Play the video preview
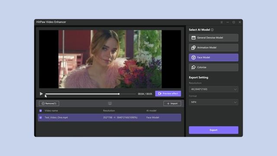 click(x=41, y=94)
